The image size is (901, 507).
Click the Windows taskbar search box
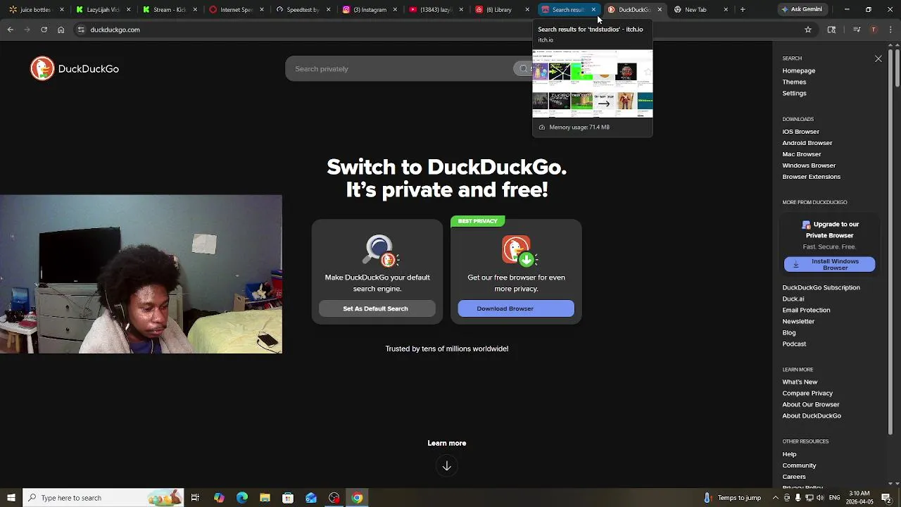(x=103, y=498)
